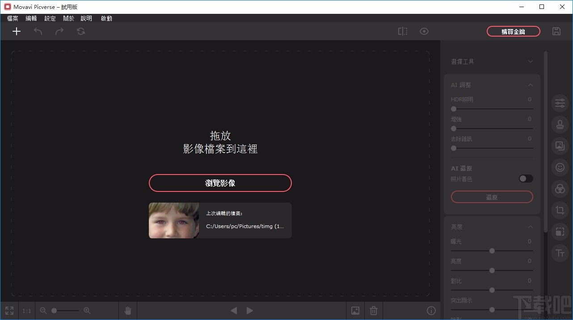Open the 檔案 menu
The width and height of the screenshot is (573, 320).
tap(12, 18)
